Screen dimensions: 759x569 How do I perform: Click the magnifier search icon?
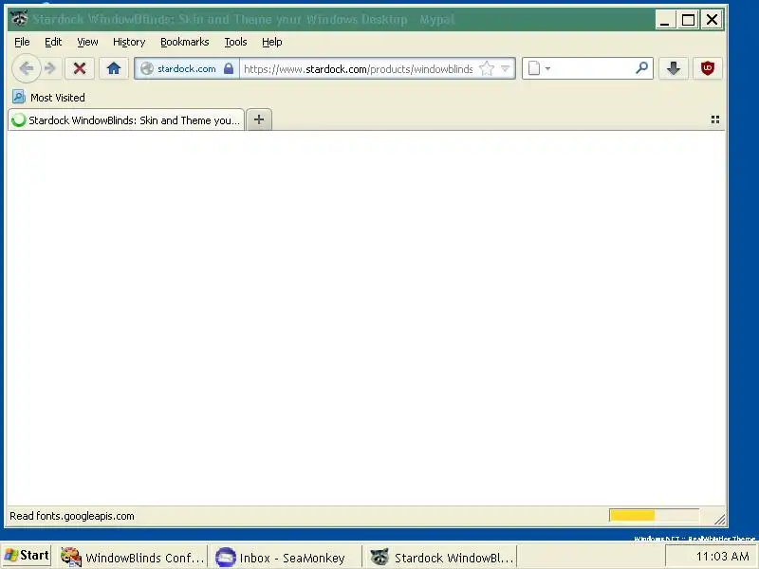click(x=642, y=68)
